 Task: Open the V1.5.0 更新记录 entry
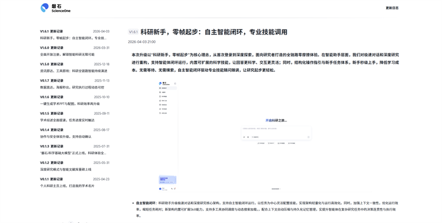[x=52, y=64]
